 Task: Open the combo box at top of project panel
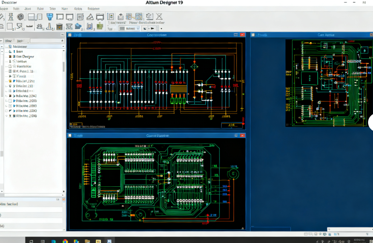pos(47,41)
